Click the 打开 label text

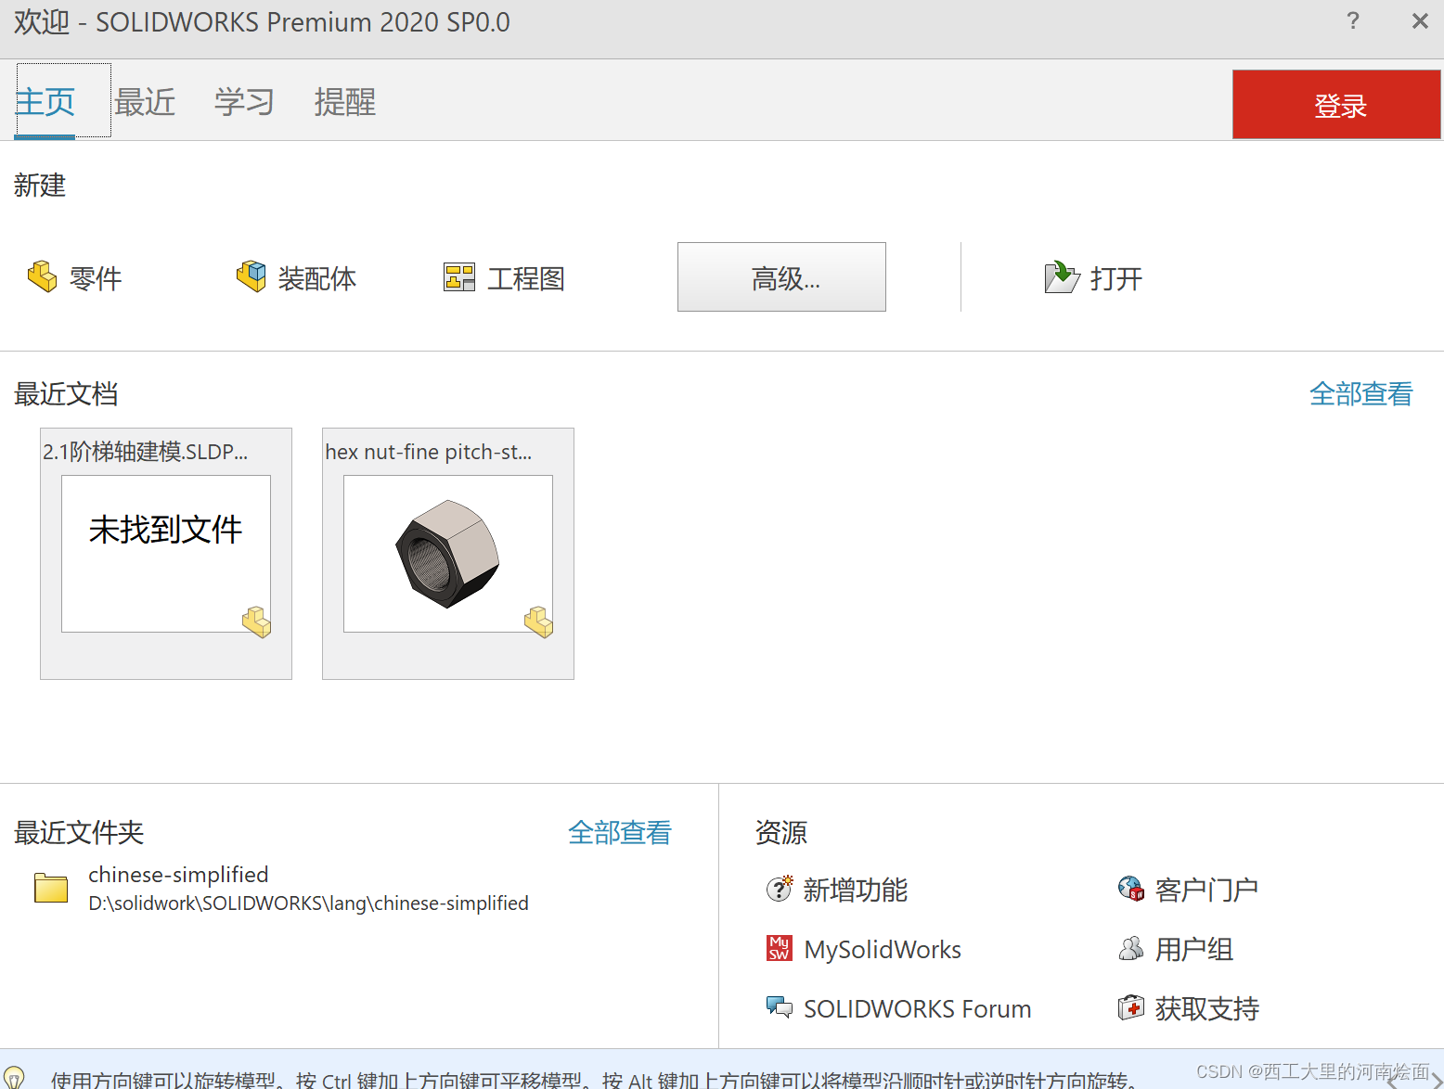[x=1116, y=278]
